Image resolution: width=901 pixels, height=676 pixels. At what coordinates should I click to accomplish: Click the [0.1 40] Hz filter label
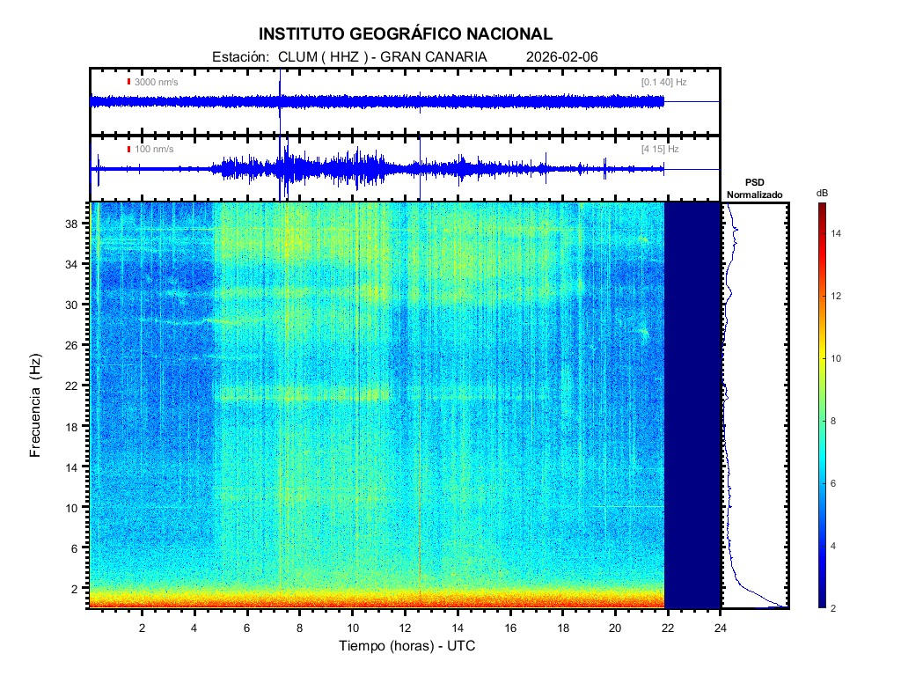pos(664,82)
